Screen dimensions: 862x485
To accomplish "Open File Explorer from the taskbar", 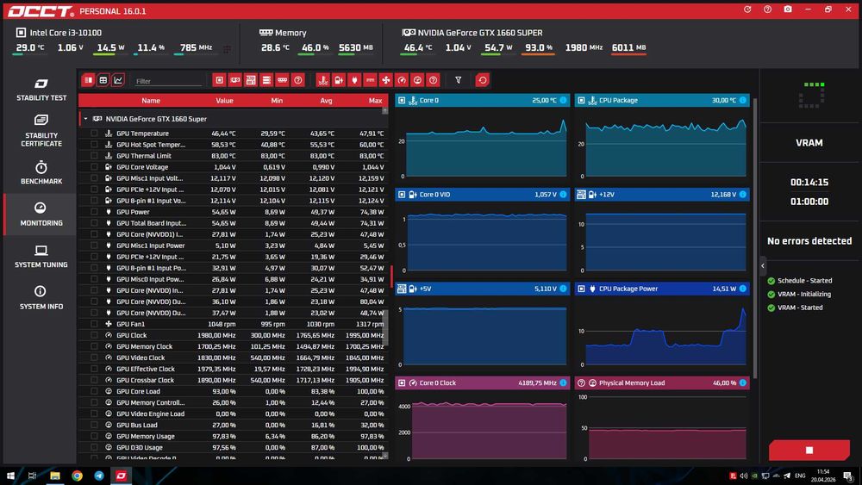I will pos(55,476).
